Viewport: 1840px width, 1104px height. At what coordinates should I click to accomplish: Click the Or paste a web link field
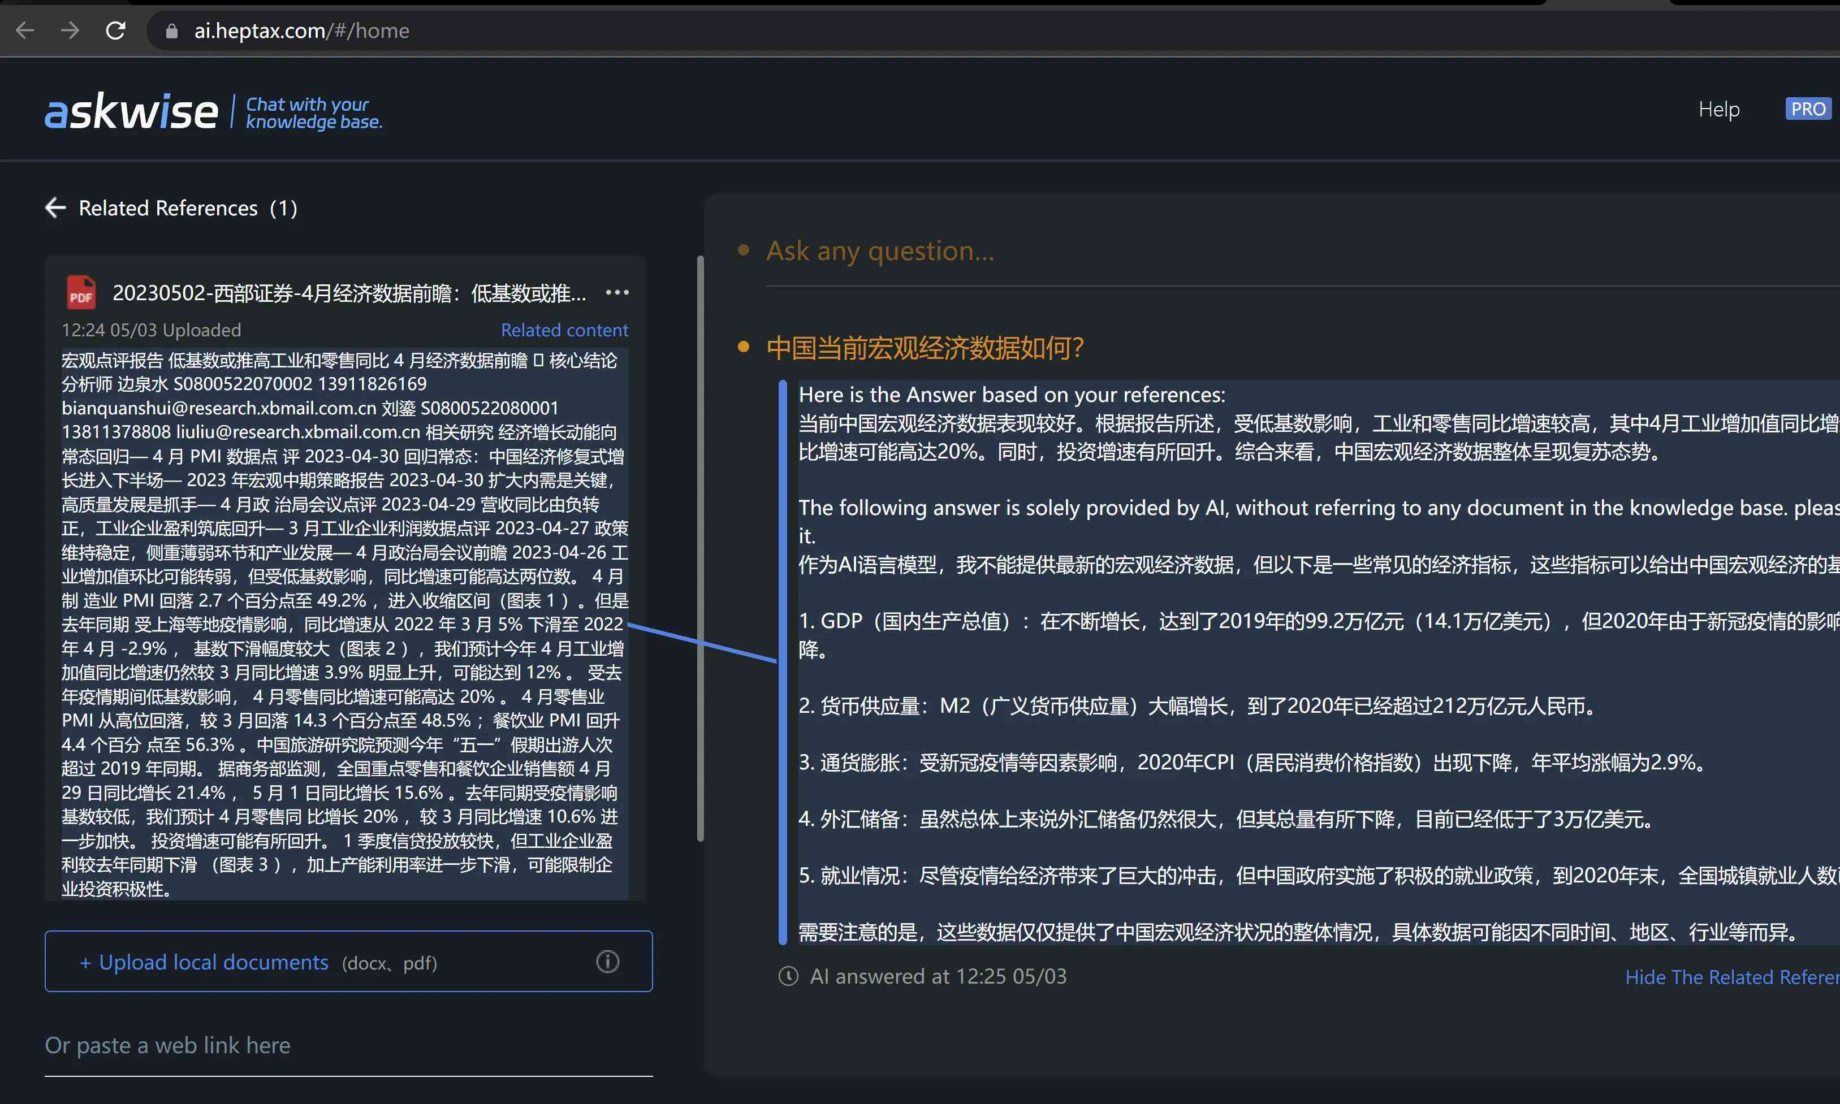point(348,1045)
